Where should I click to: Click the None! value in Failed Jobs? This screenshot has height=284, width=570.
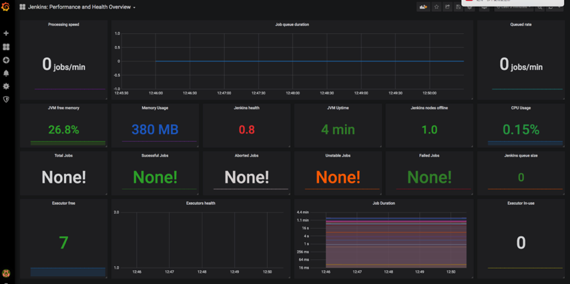(x=429, y=177)
